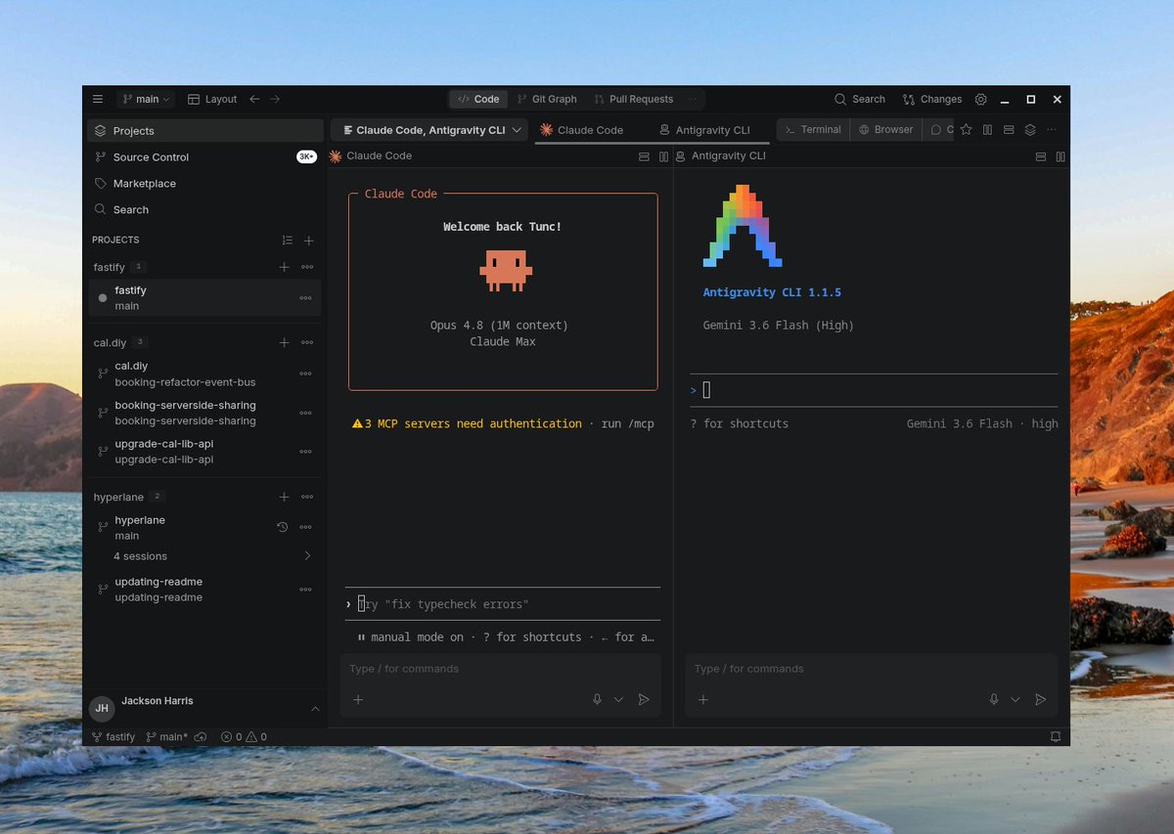
Task: Open the voice options chevron in Antigravity input
Action: coord(1016,699)
